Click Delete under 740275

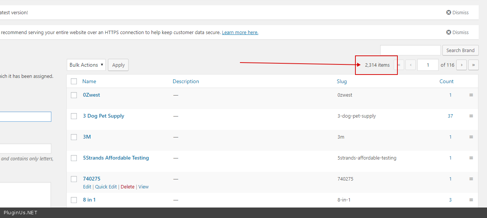pos(127,187)
